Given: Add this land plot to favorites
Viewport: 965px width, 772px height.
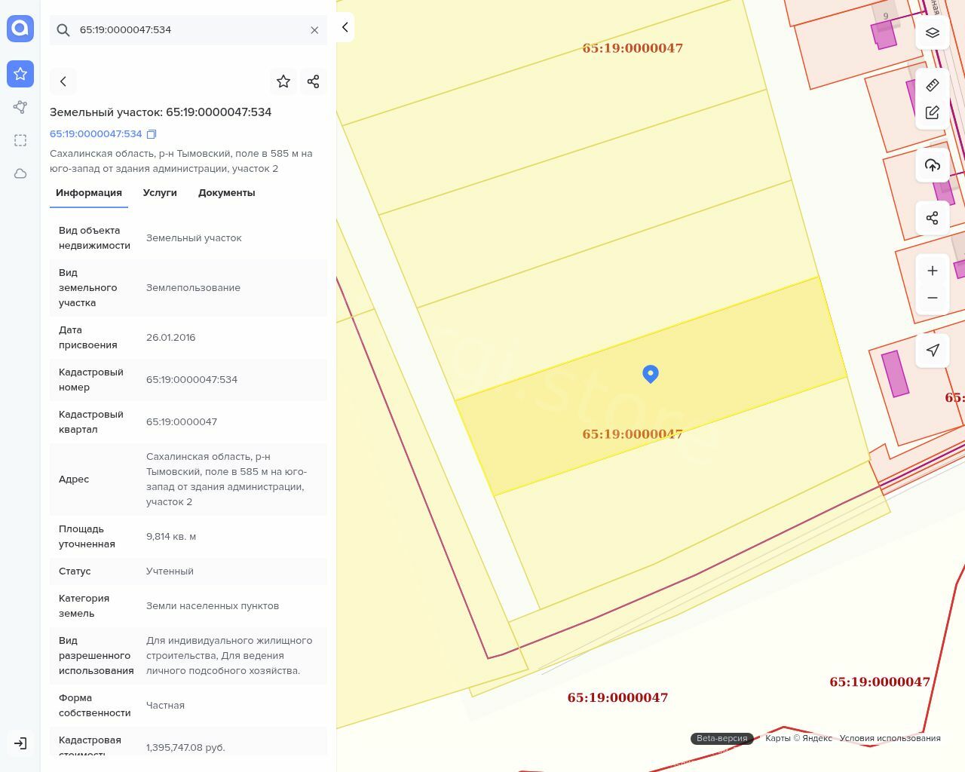Looking at the screenshot, I should (x=283, y=81).
